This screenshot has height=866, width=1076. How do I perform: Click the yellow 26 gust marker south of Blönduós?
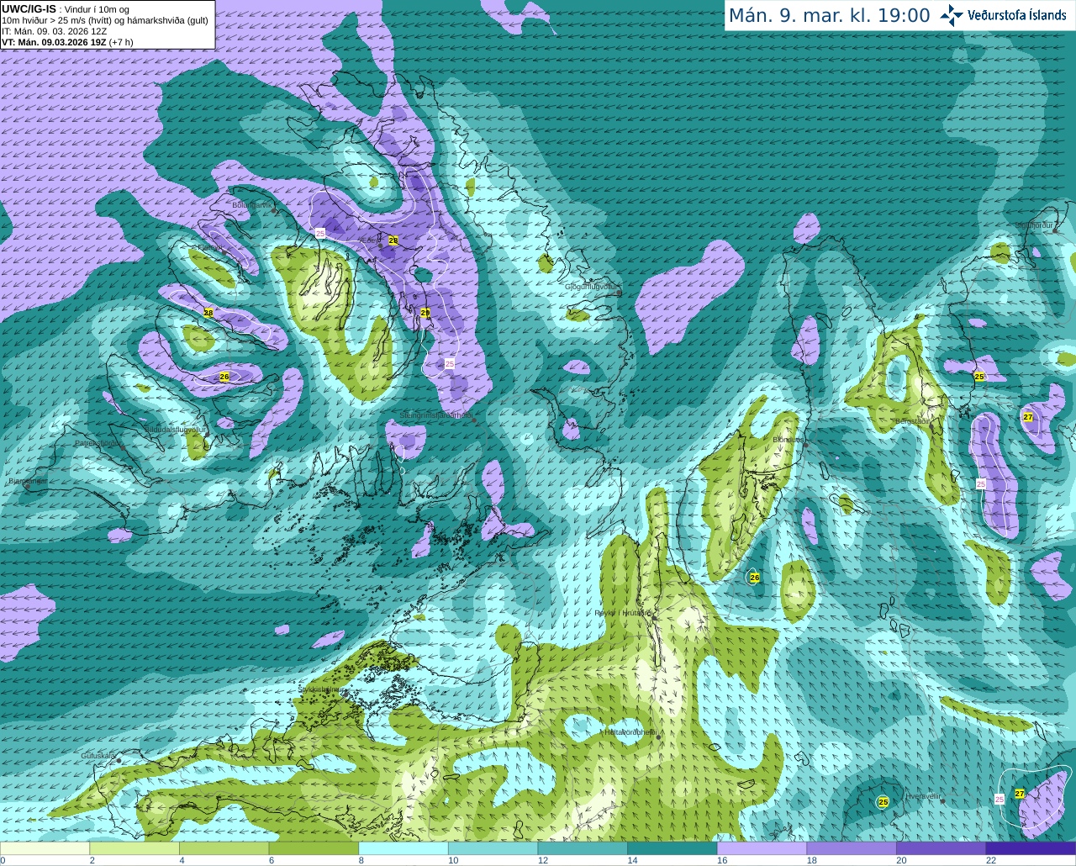(x=755, y=578)
